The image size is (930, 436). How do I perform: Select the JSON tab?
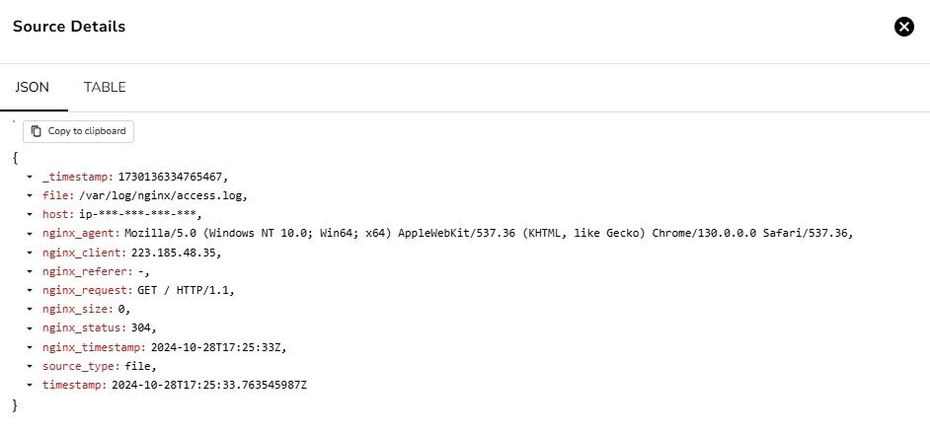[x=33, y=87]
